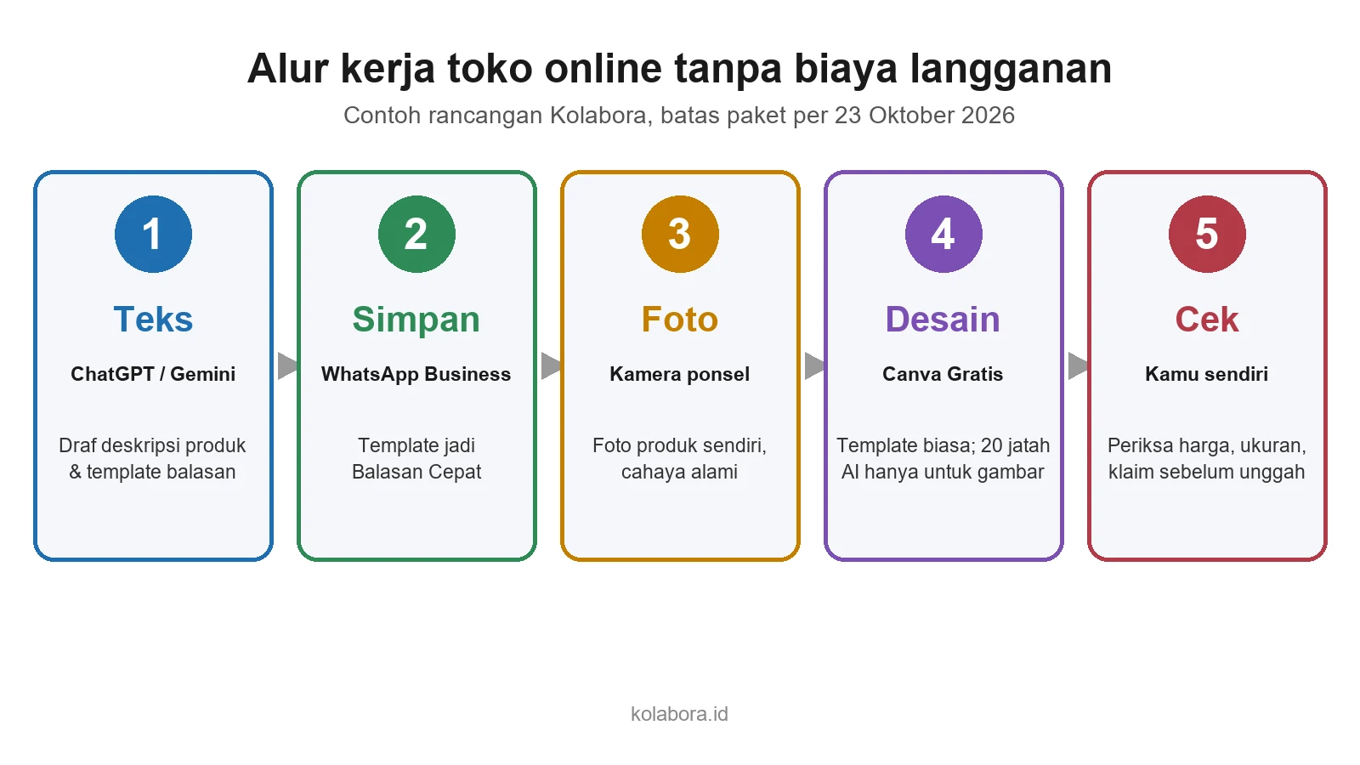Click the 'Kamera ponsel' label
The height and width of the screenshot is (765, 1360).
680,374
